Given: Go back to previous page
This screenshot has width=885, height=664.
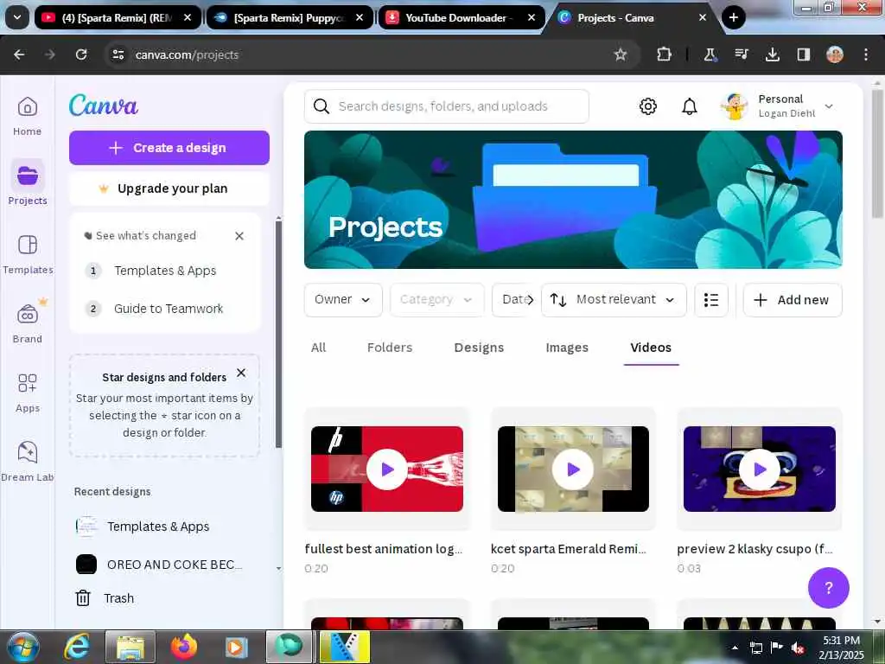Looking at the screenshot, I should (19, 54).
